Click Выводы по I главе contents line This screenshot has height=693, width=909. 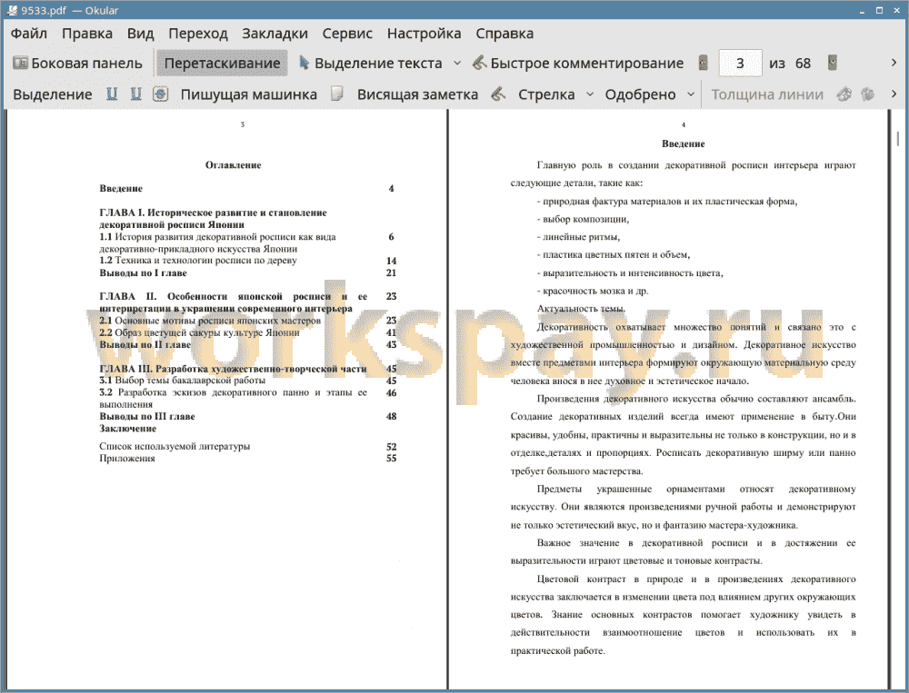tap(143, 272)
